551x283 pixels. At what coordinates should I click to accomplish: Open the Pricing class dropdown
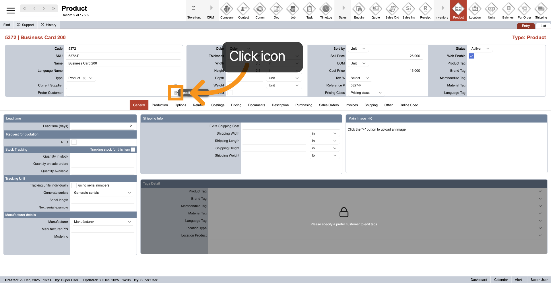point(366,93)
